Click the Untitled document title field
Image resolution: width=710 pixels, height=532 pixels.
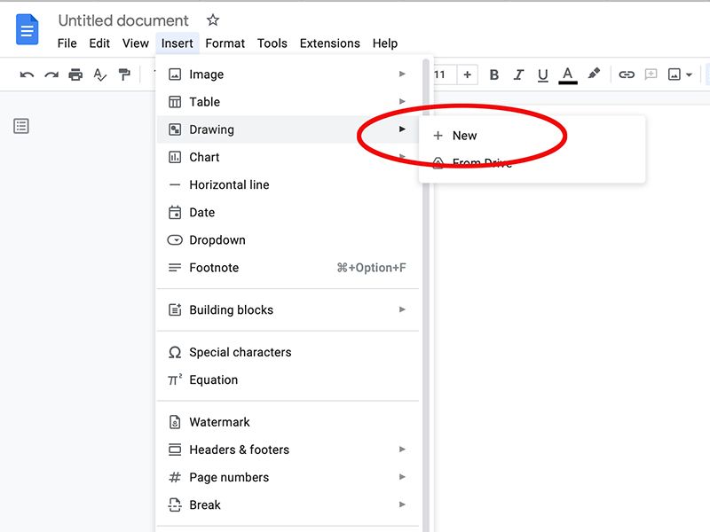[x=122, y=20]
